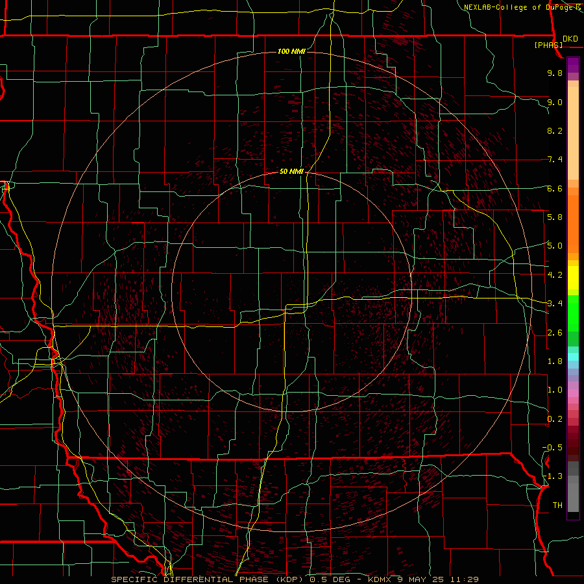The width and height of the screenshot is (584, 584).
Task: Click the '-0.5' color scale value
Action: click(x=552, y=448)
